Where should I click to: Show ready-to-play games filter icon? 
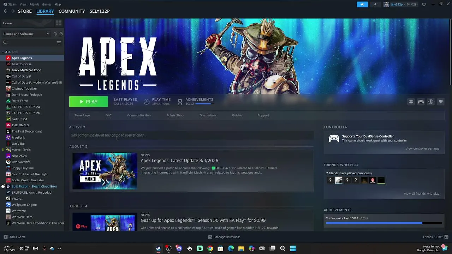[x=61, y=34]
